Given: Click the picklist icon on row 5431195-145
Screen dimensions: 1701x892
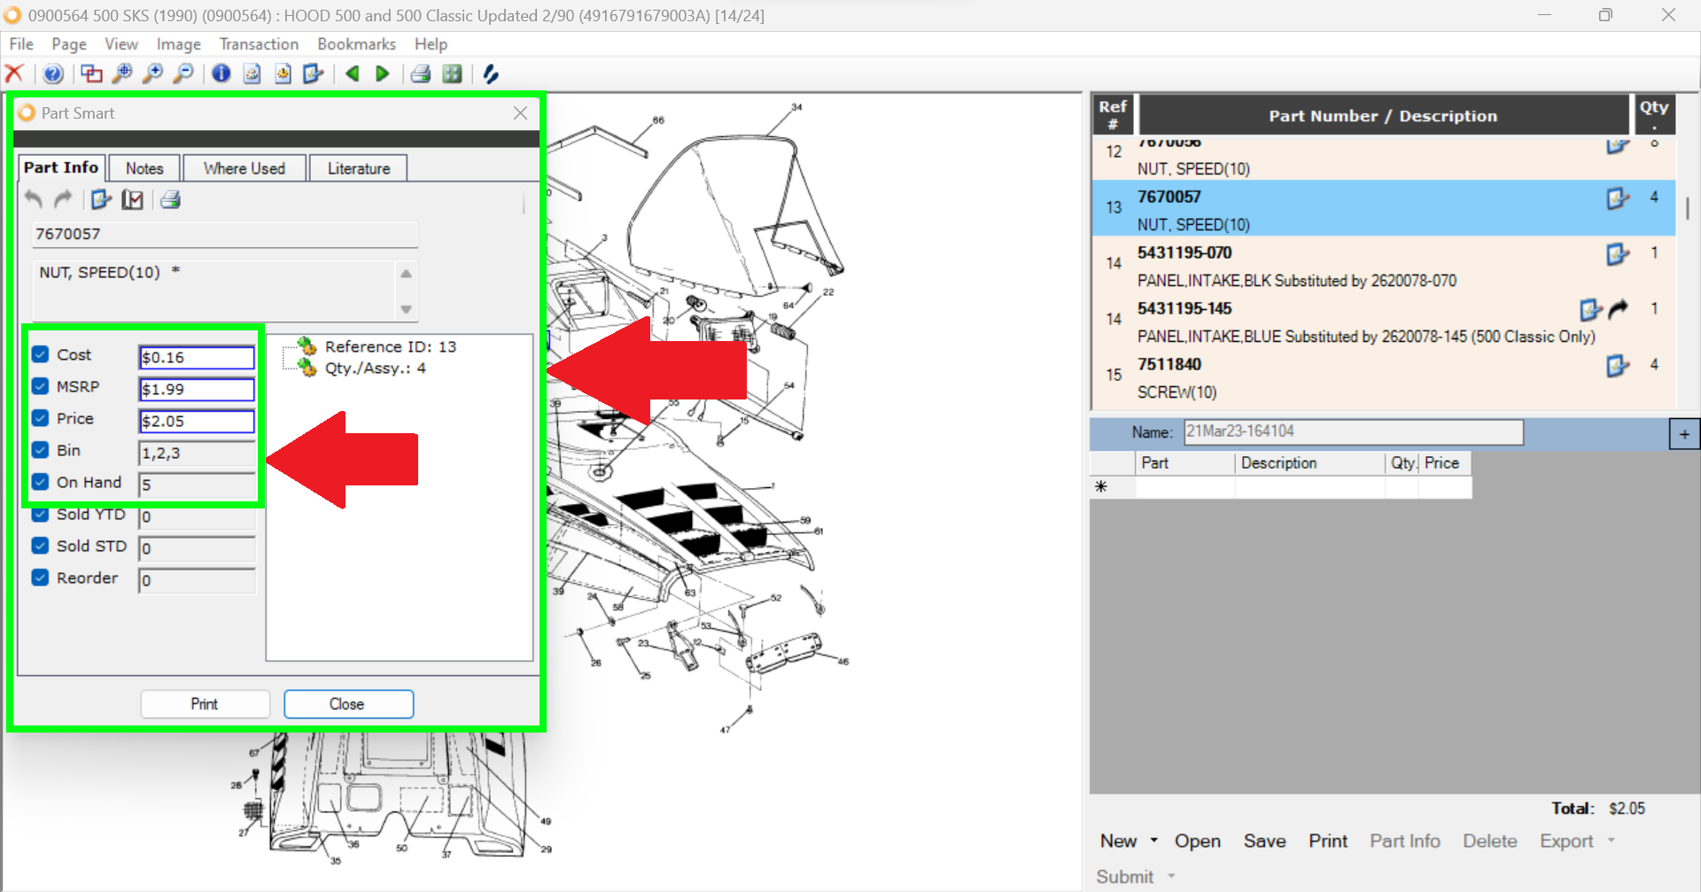Looking at the screenshot, I should pyautogui.click(x=1591, y=309).
